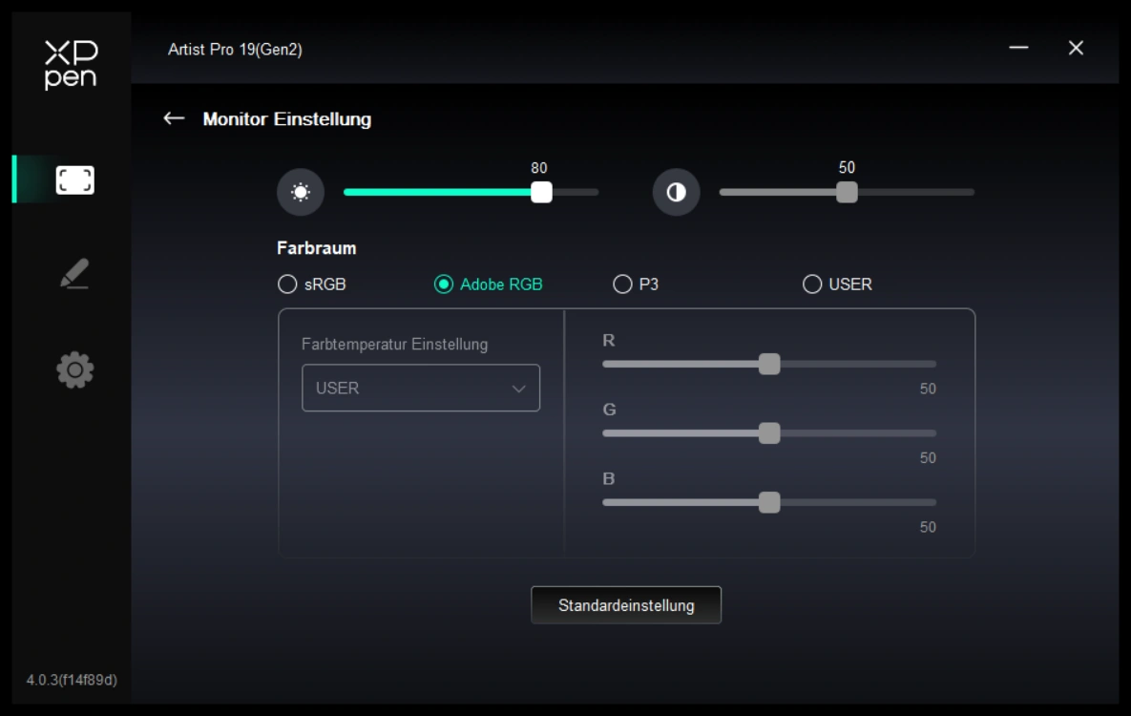The width and height of the screenshot is (1131, 716).
Task: Open the display settings sidebar icon
Action: (x=74, y=179)
